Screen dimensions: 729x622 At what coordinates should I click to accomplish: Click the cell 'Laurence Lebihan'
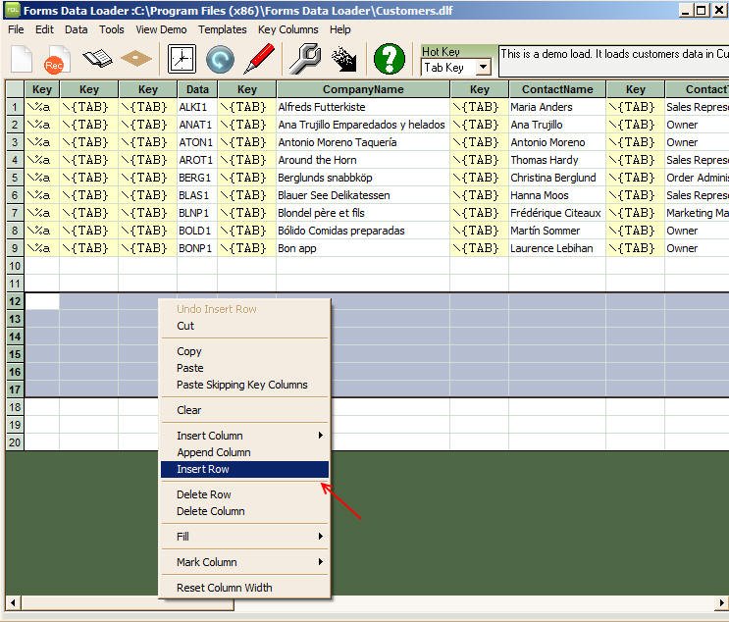(557, 248)
